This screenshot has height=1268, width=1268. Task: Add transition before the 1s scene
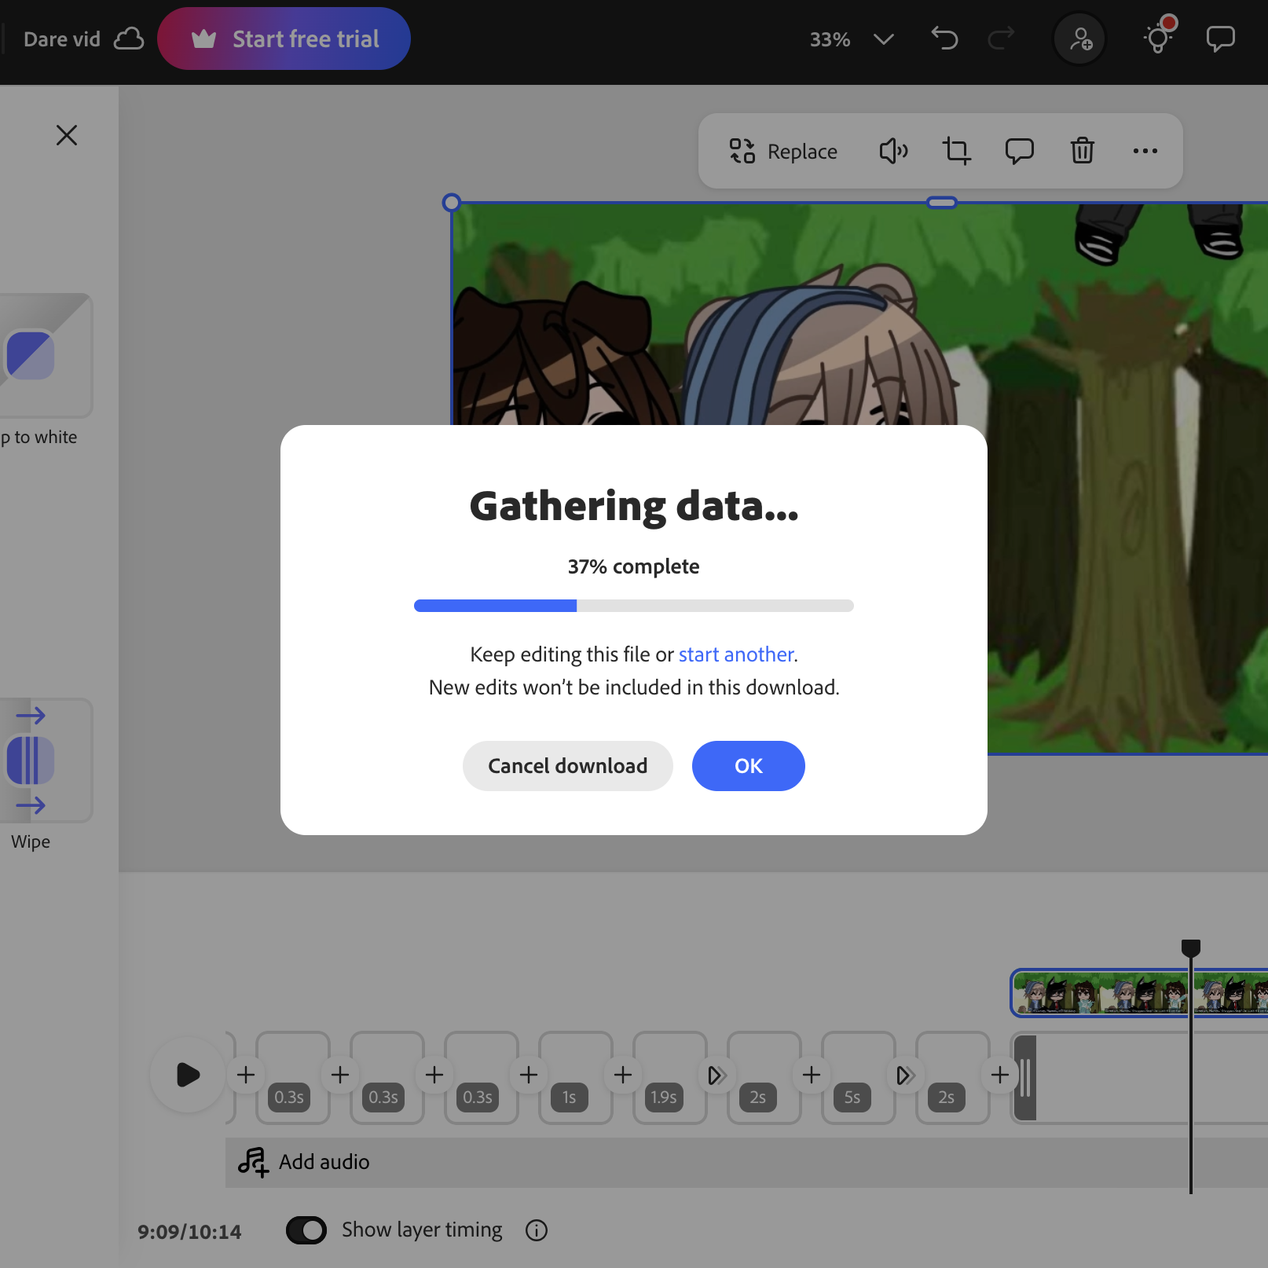pos(529,1075)
